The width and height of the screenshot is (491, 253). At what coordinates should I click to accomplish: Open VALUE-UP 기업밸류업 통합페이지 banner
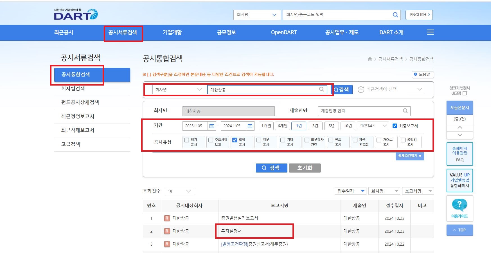tap(460, 180)
